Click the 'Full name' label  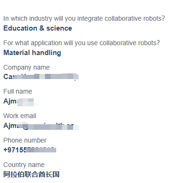coord(18,91)
